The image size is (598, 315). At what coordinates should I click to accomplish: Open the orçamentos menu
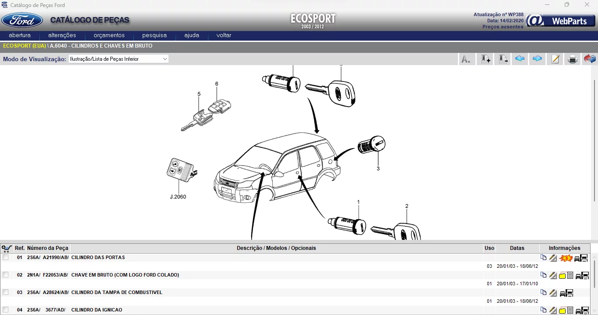point(109,35)
